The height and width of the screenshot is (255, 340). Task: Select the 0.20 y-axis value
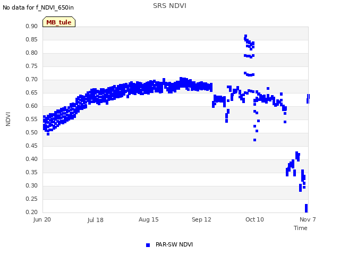pos(32,212)
